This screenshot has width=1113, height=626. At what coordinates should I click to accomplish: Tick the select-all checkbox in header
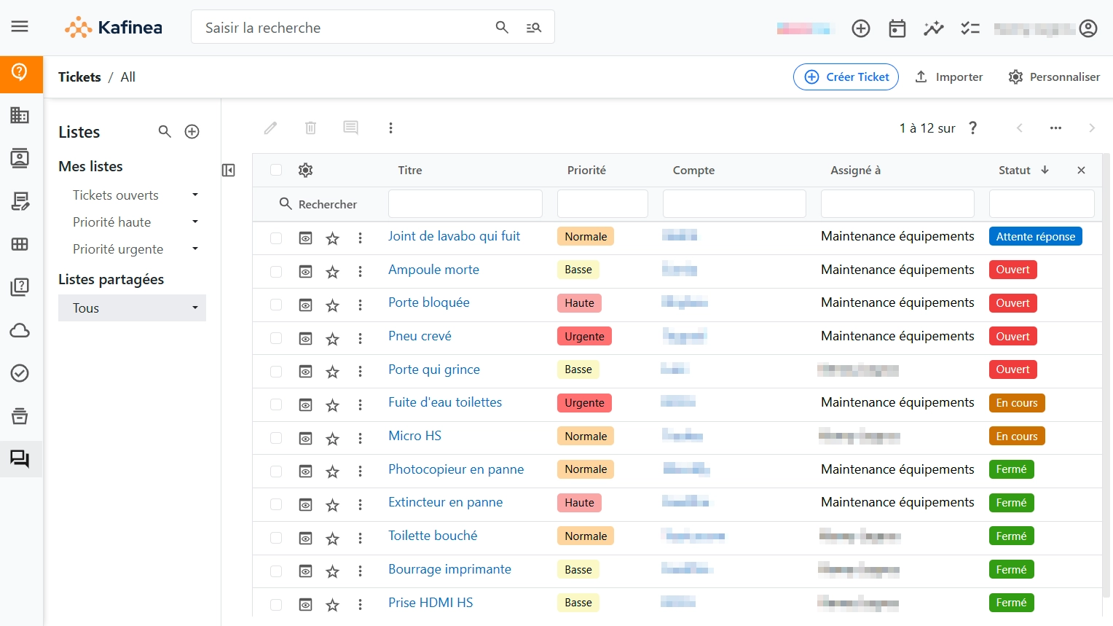276,171
